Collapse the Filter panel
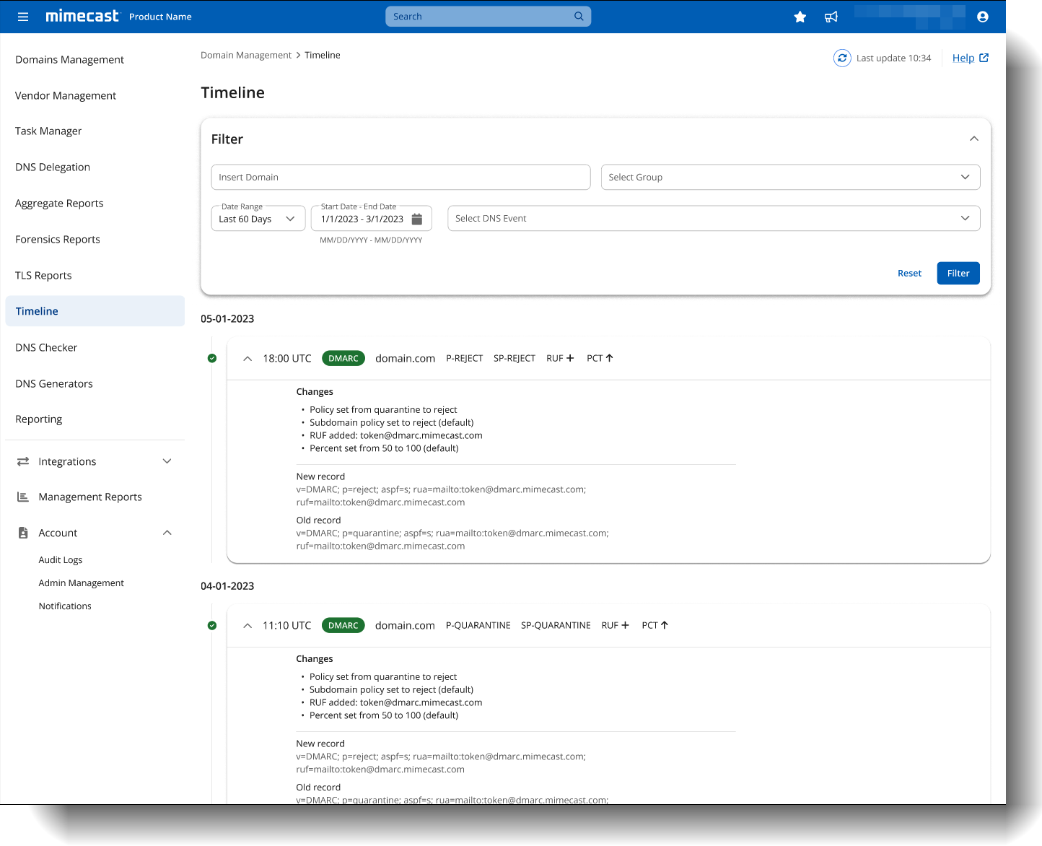 coord(973,139)
